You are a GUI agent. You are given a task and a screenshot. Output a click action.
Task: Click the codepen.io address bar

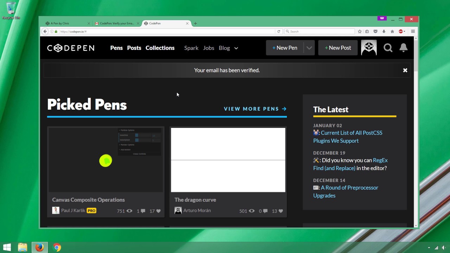[x=167, y=31]
